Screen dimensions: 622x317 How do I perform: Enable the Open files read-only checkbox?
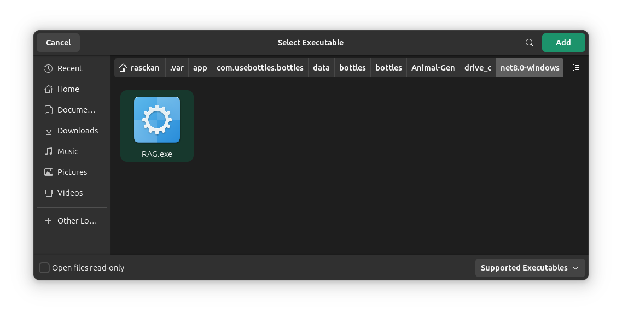[x=44, y=268]
